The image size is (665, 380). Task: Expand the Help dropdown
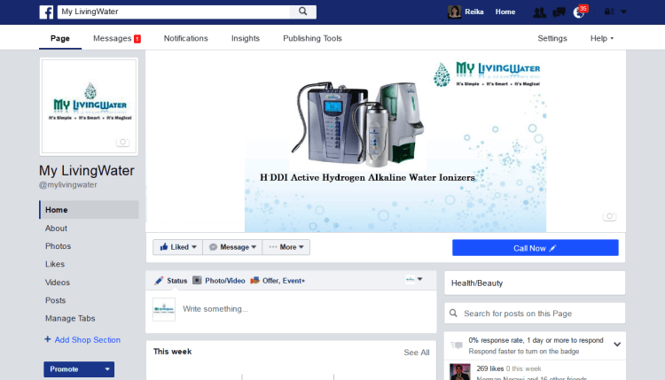pos(602,38)
